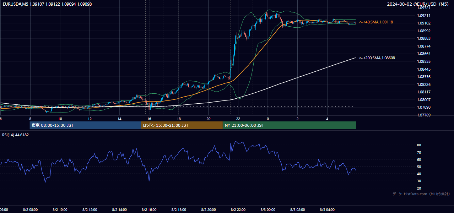Click price axis value 1.08774

[x=424, y=46]
